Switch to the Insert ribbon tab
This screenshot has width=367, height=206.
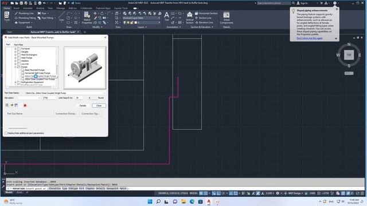(17, 8)
